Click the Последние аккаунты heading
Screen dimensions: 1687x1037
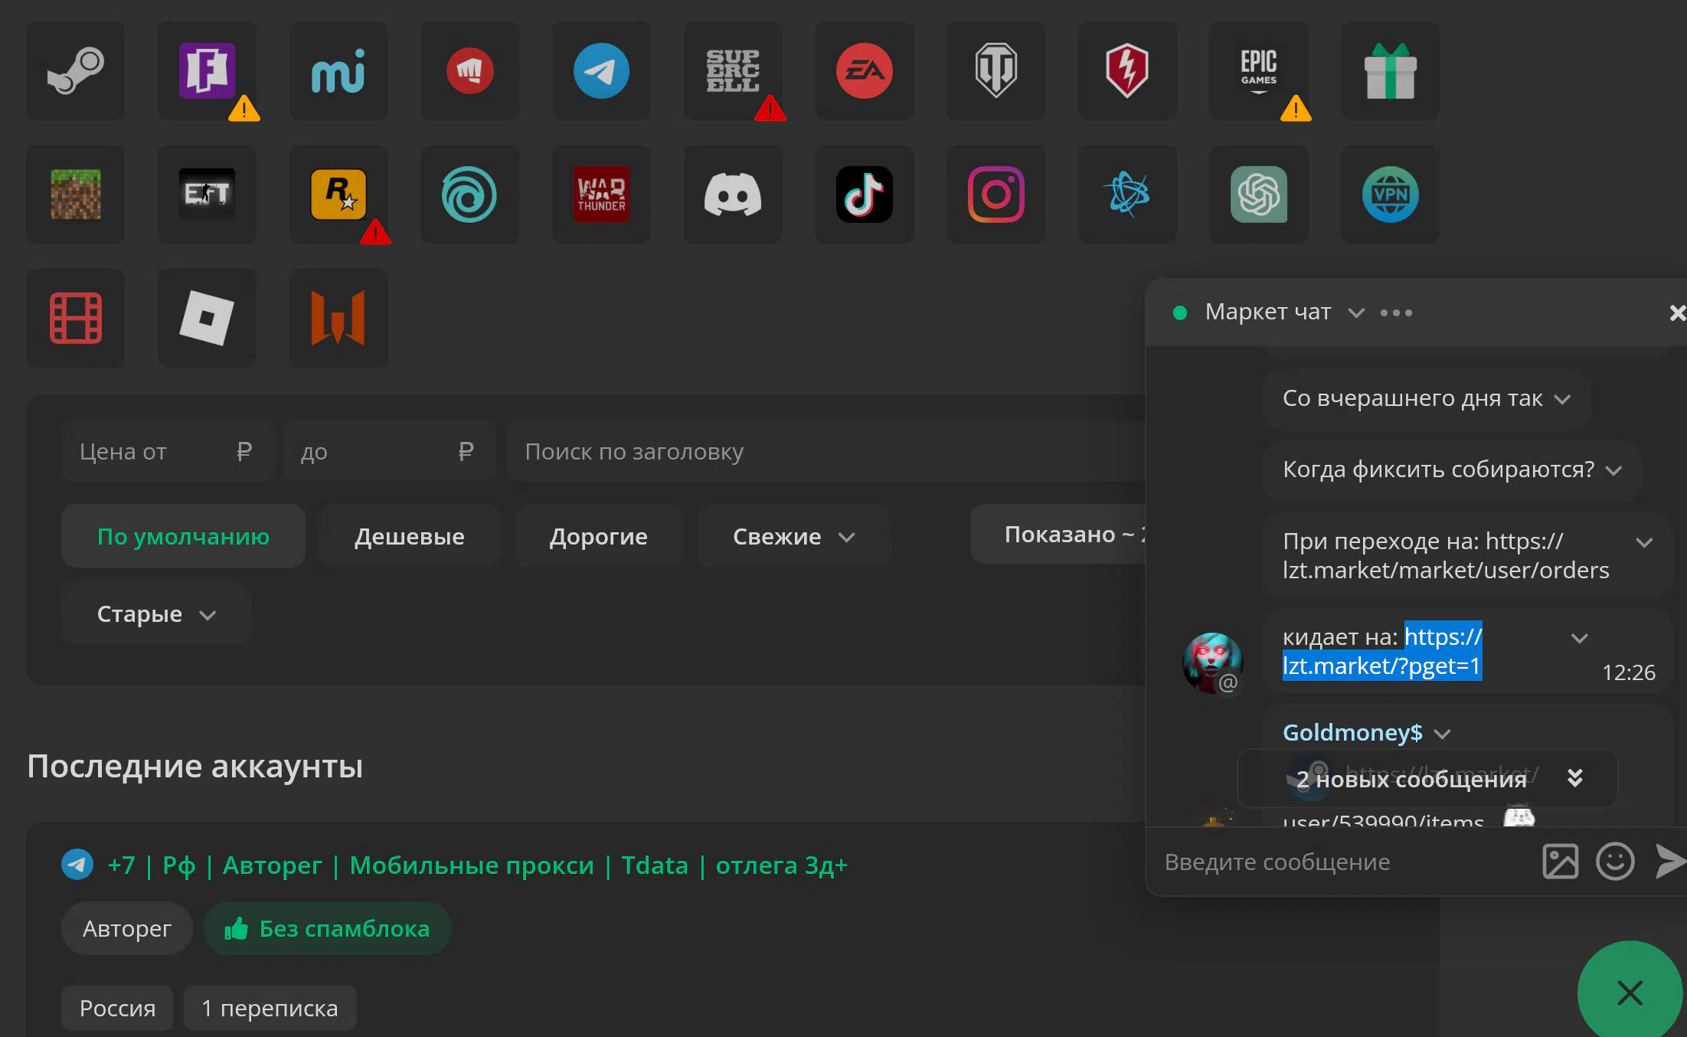(195, 766)
